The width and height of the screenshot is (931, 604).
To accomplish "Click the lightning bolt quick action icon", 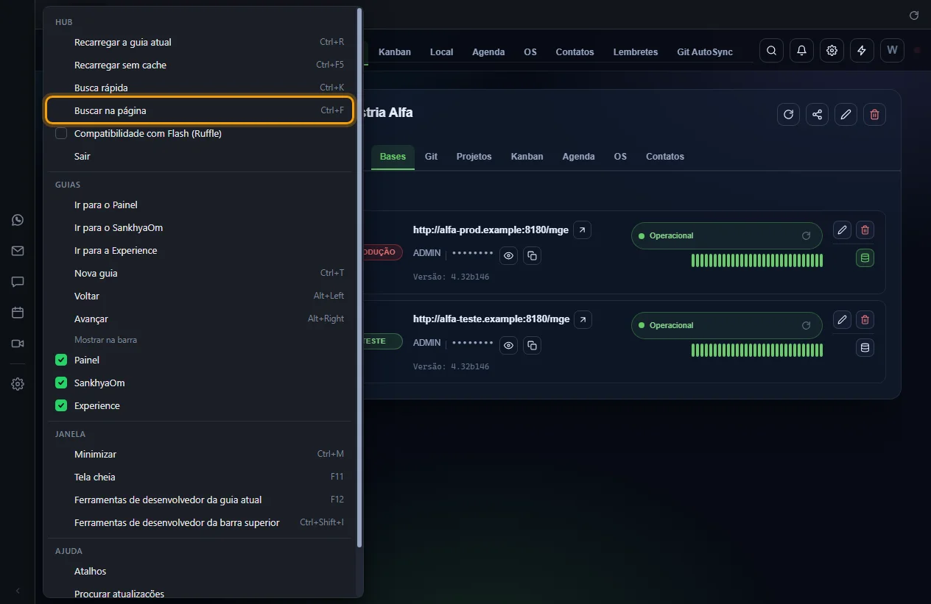I will pyautogui.click(x=862, y=51).
